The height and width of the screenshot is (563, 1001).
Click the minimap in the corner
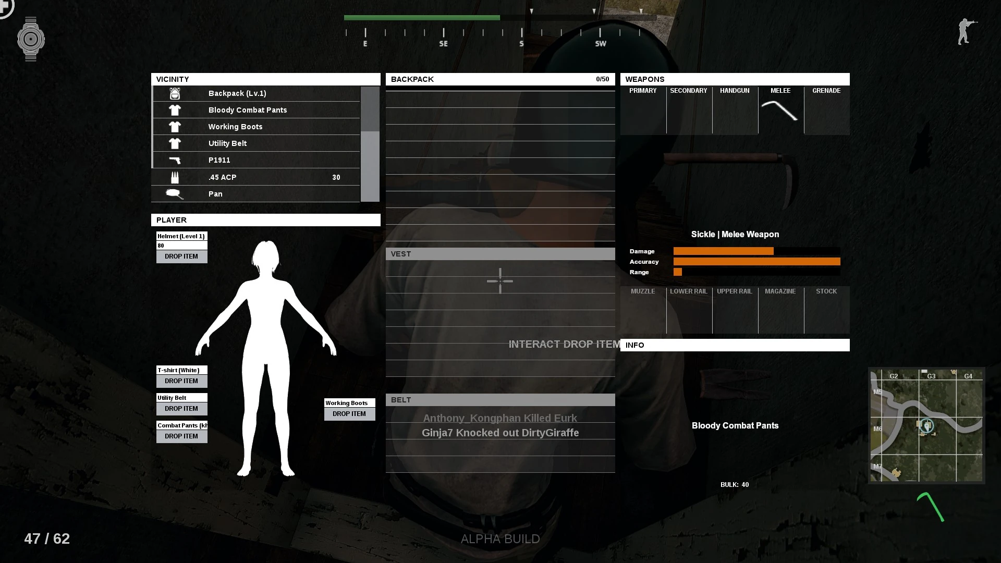point(926,425)
